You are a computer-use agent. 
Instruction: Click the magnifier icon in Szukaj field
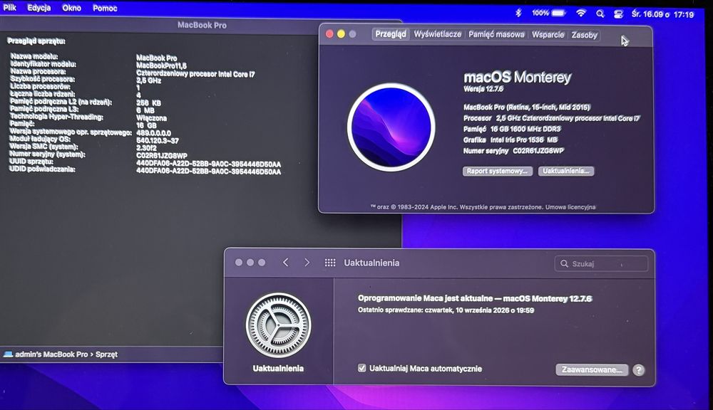coord(564,264)
